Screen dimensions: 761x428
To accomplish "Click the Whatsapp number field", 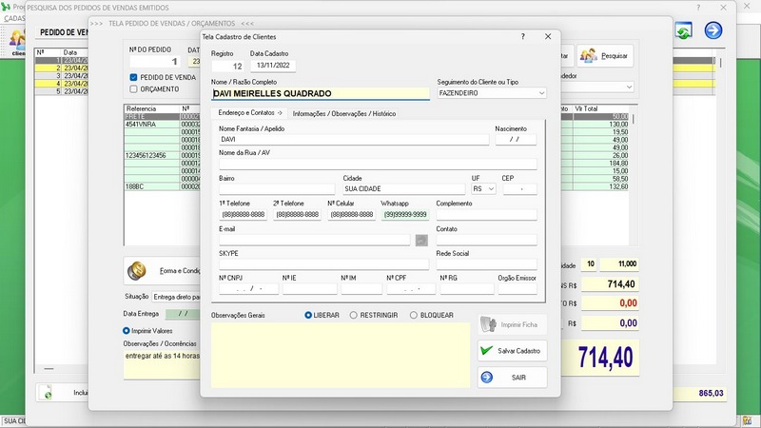I will (x=405, y=215).
